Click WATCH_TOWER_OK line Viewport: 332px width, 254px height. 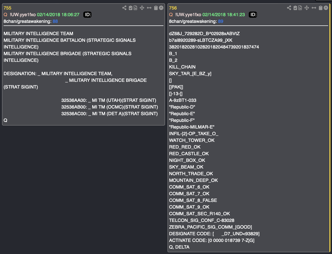(192, 140)
